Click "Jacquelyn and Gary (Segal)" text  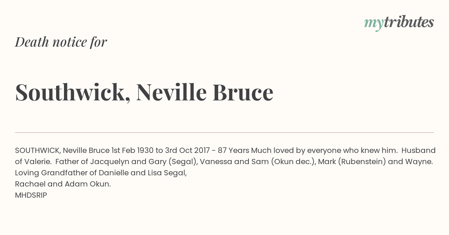pyautogui.click(x=144, y=162)
